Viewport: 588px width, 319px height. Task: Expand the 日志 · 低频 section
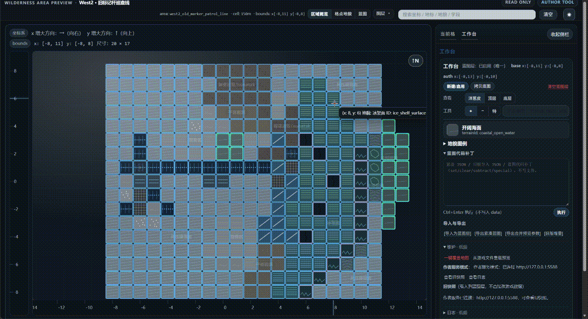point(455,313)
